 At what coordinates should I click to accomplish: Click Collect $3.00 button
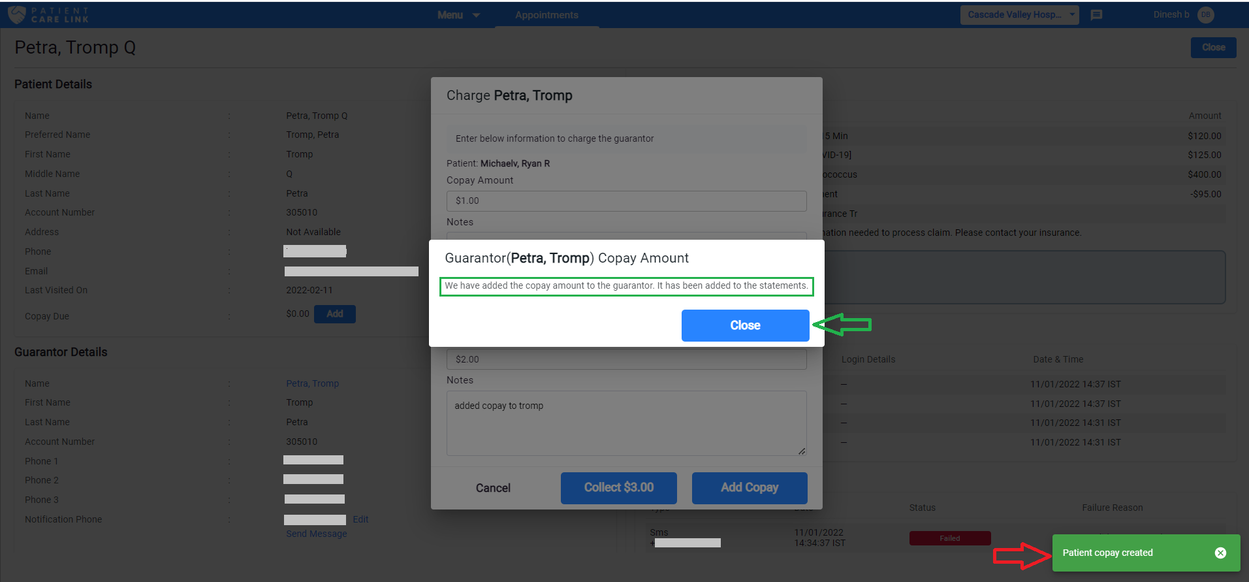618,488
